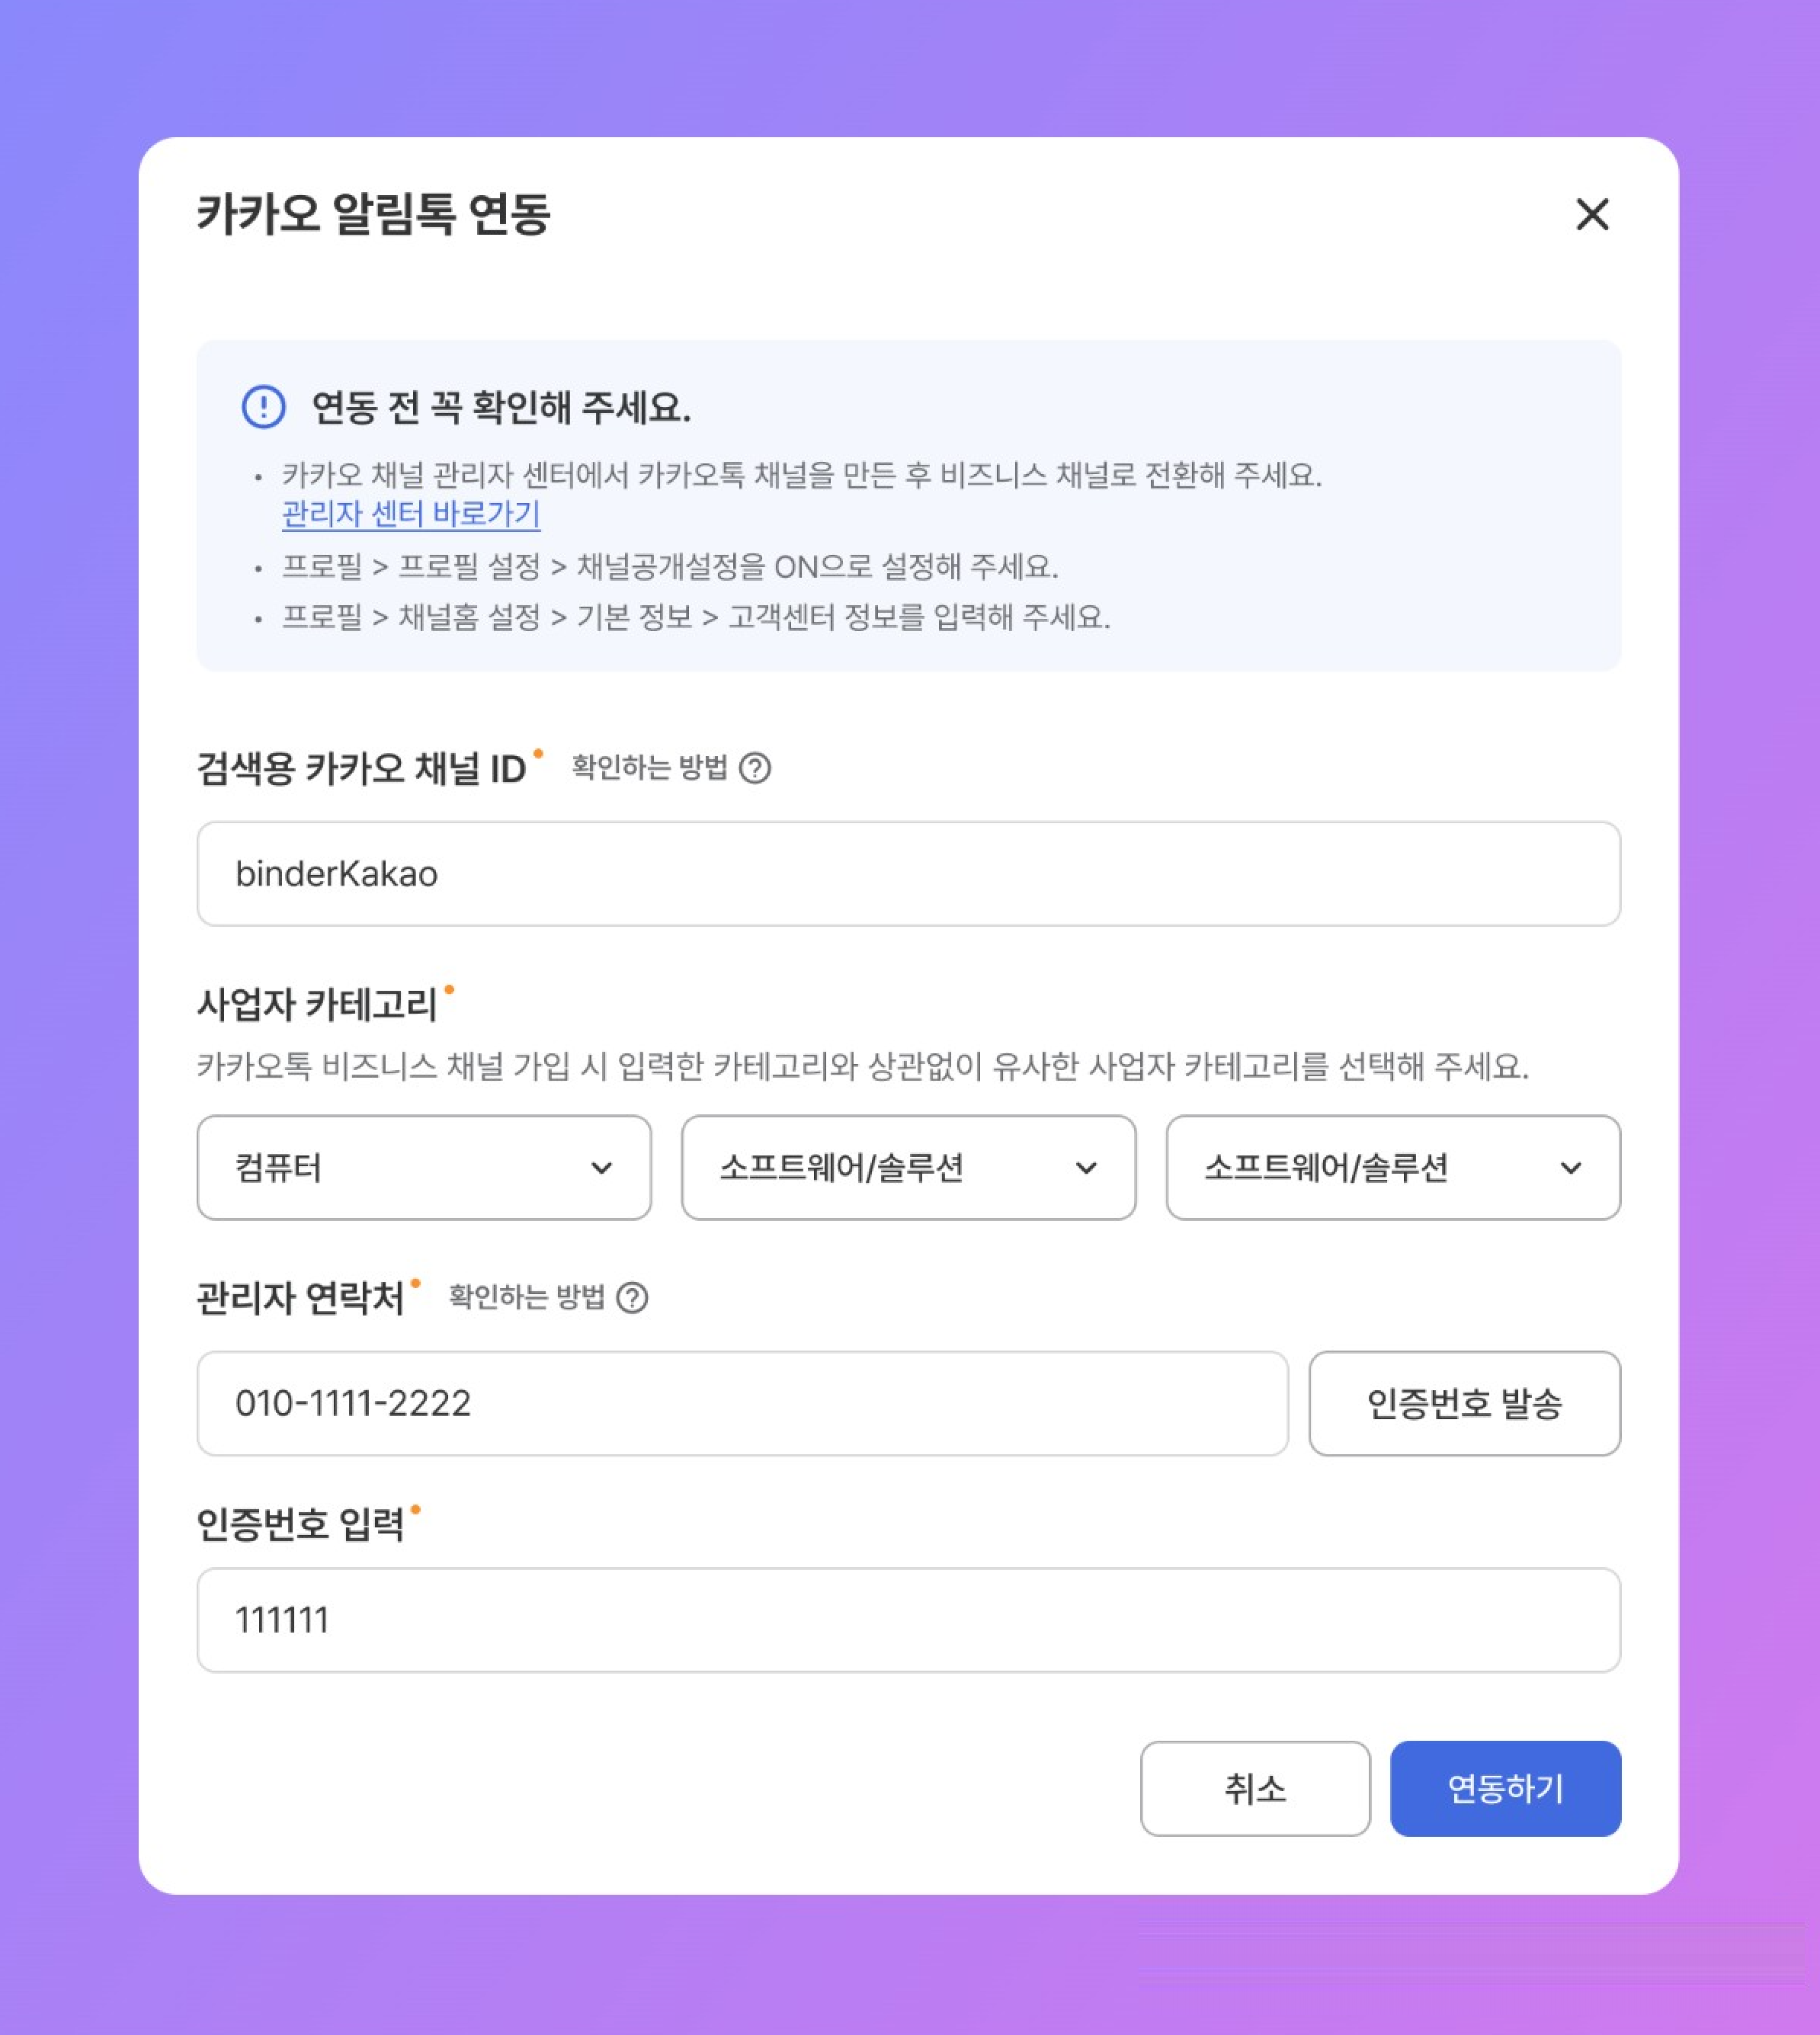Click the help icon next to 검색용 카카오 채널 ID
Image resolution: width=1820 pixels, height=2035 pixels.
(x=755, y=768)
